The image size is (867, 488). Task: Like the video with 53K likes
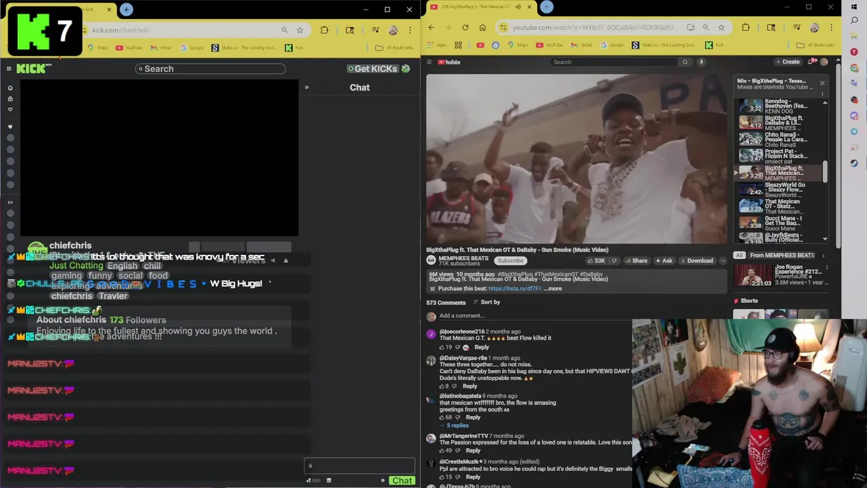pyautogui.click(x=596, y=260)
